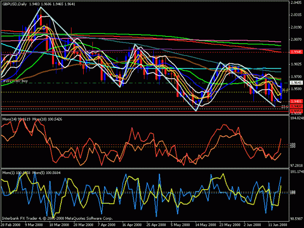
Task: Click the 101.1741 momentum scale label
Action: (x=297, y=172)
